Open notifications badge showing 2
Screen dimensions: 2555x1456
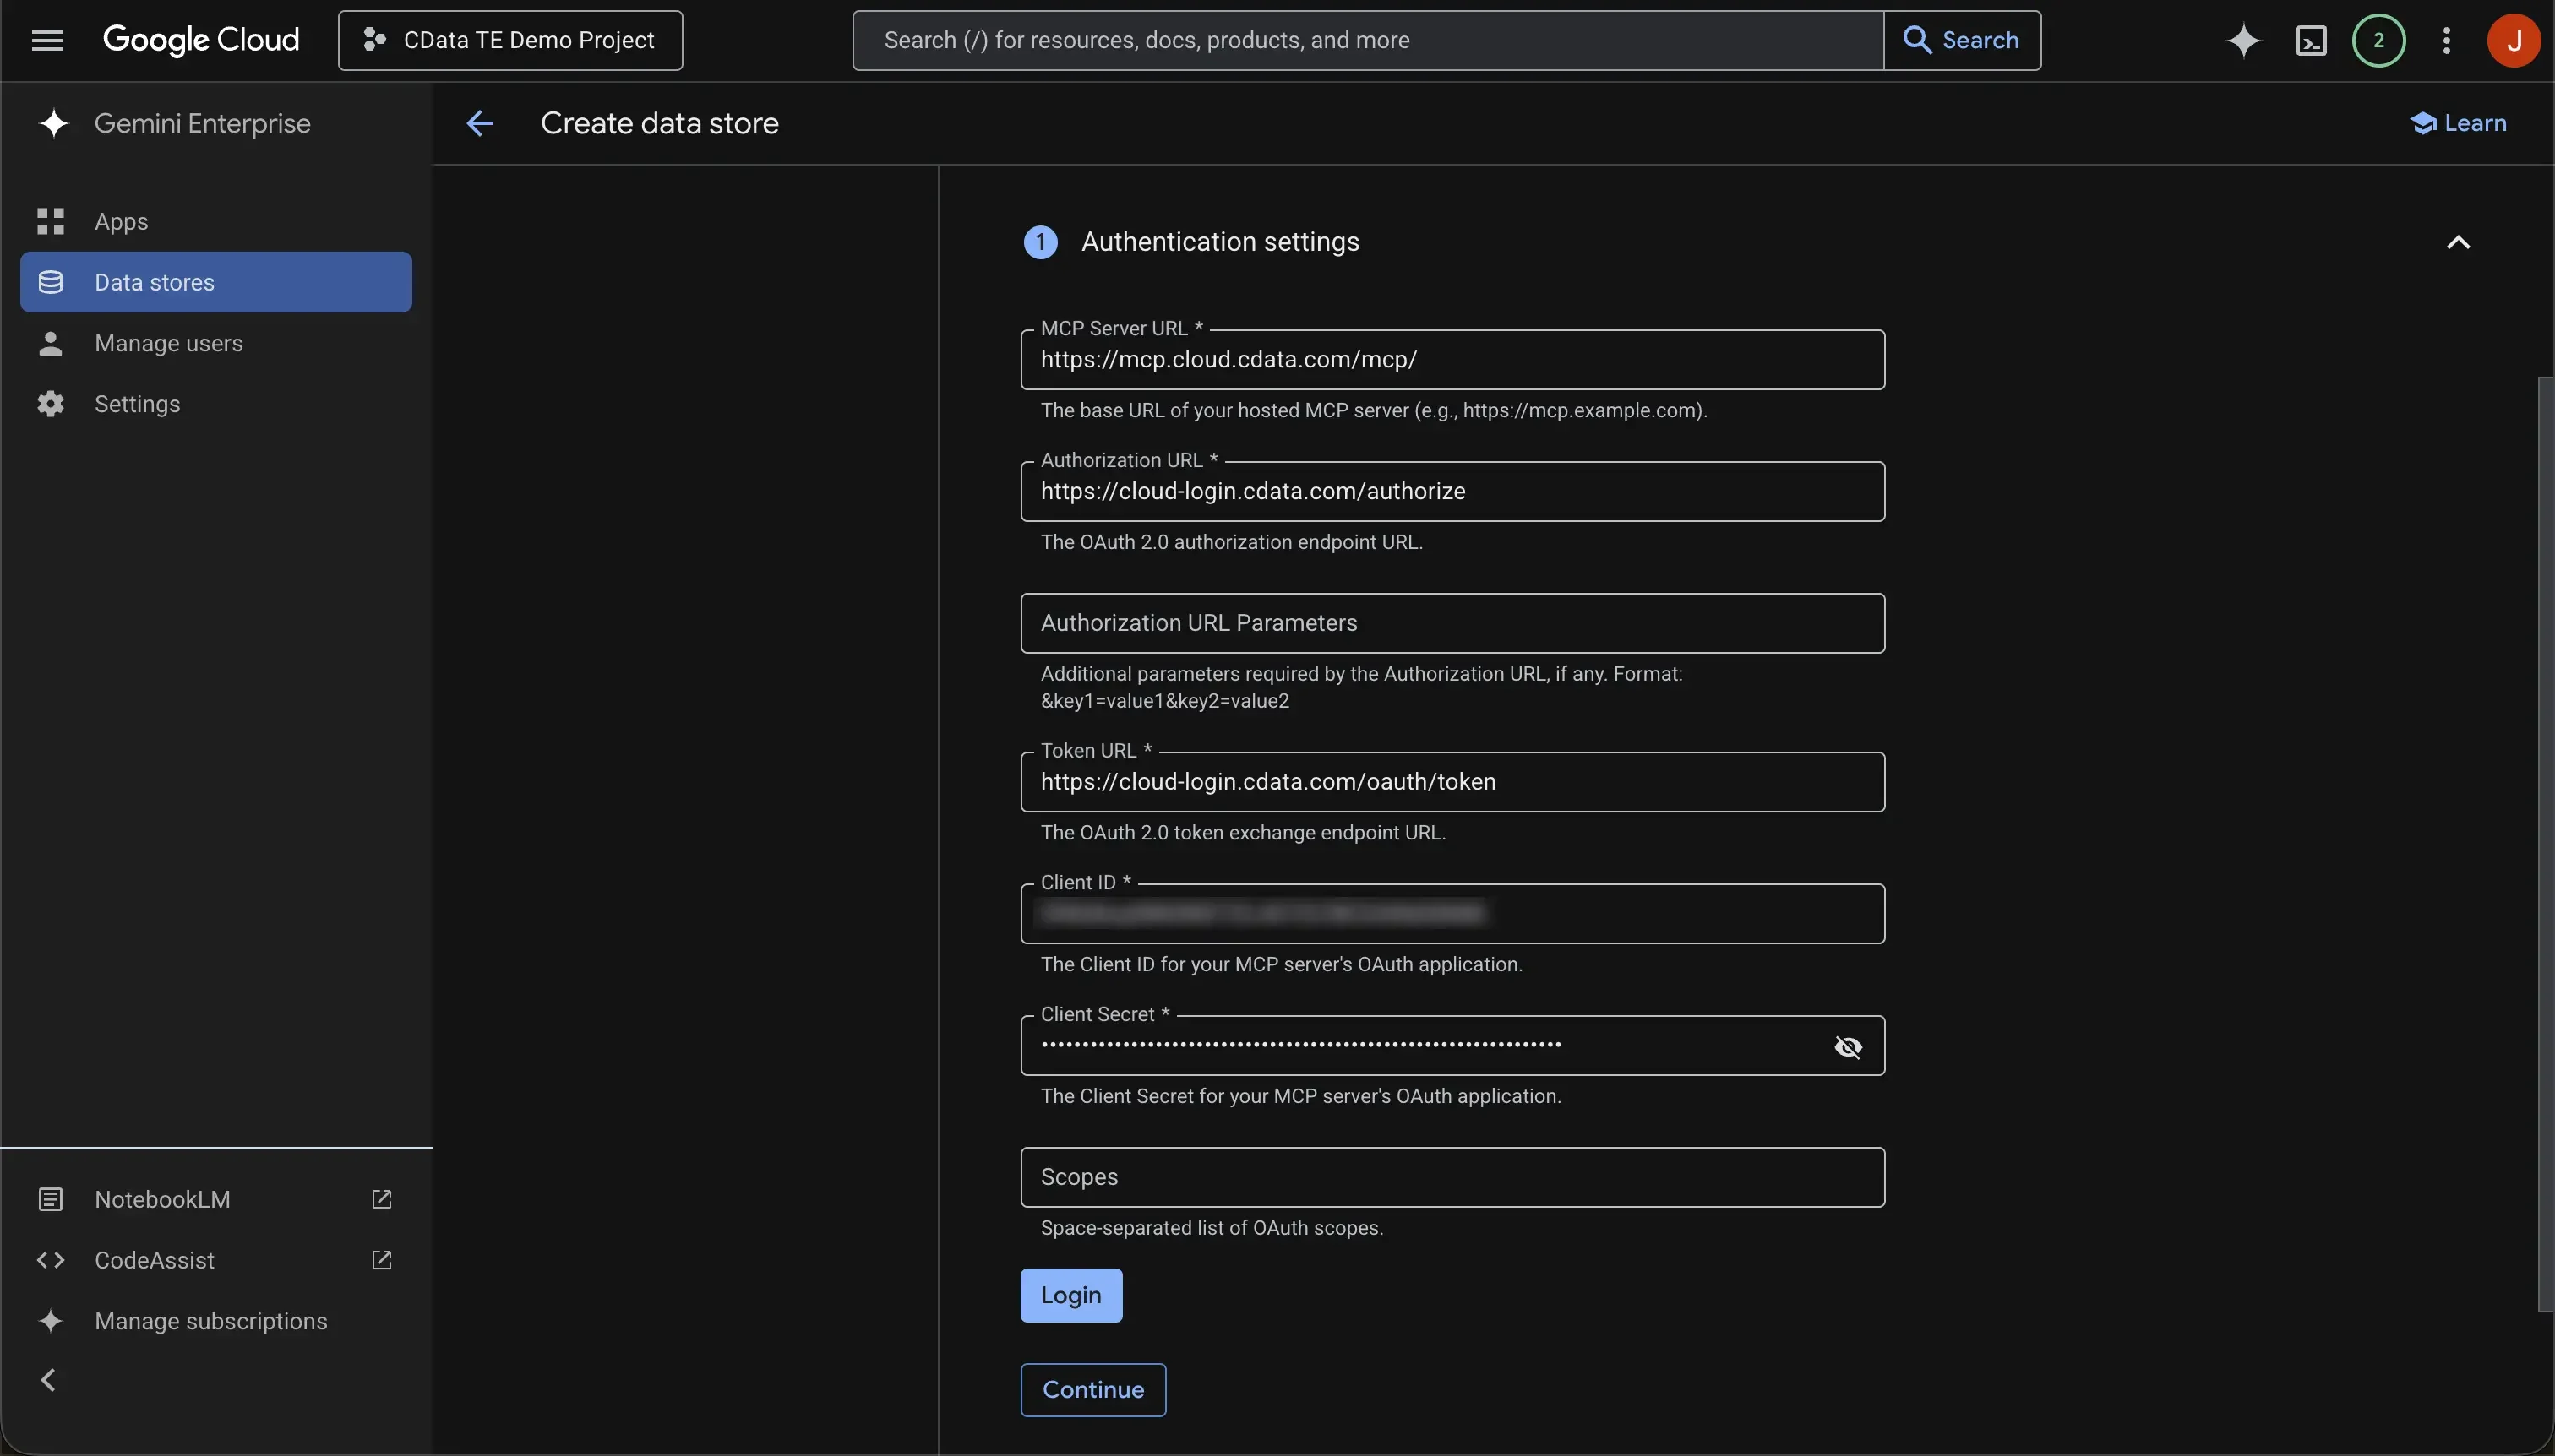2378,40
